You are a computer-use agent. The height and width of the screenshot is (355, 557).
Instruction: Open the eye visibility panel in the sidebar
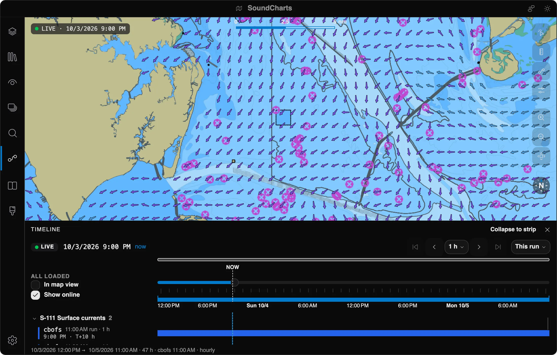[x=12, y=82]
